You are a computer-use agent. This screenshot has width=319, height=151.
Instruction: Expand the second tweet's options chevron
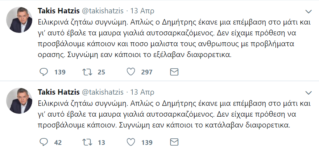tap(308, 90)
